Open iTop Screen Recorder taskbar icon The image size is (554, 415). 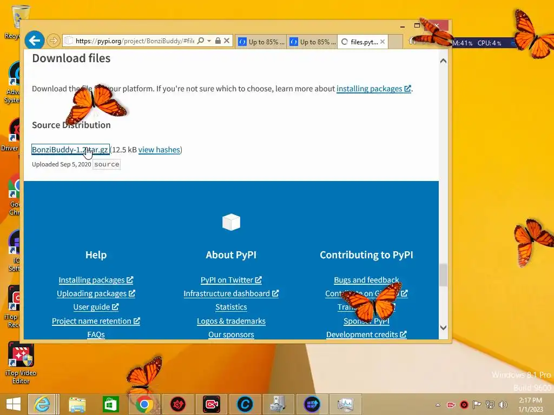pos(212,404)
